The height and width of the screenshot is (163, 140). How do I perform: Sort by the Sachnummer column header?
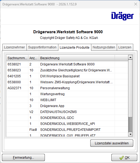point(17,58)
